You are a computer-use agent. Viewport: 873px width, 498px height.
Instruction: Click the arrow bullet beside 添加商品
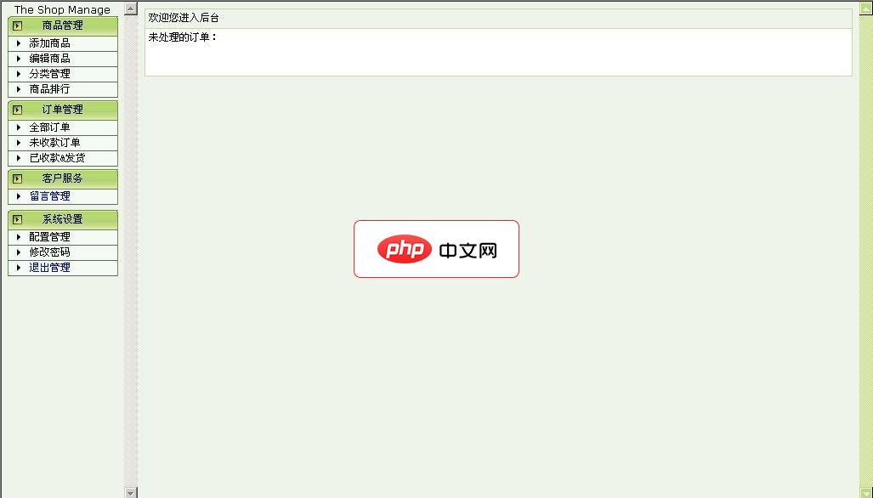[x=19, y=43]
